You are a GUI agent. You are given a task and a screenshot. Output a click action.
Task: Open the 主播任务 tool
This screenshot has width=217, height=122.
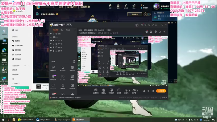[72, 69]
